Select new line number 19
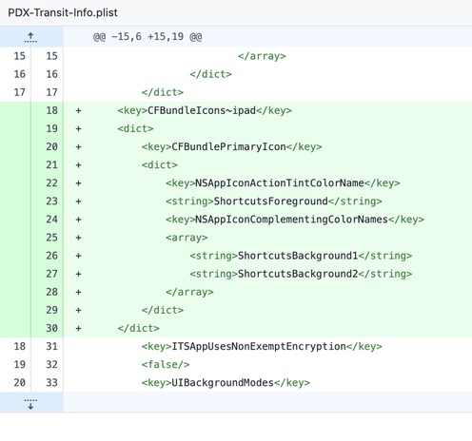This screenshot has height=441, width=472. tap(51, 128)
